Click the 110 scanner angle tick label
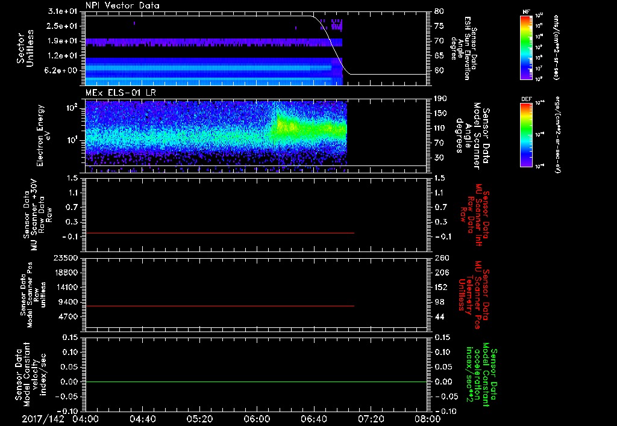Viewport: 617px width, 426px height. (441, 128)
